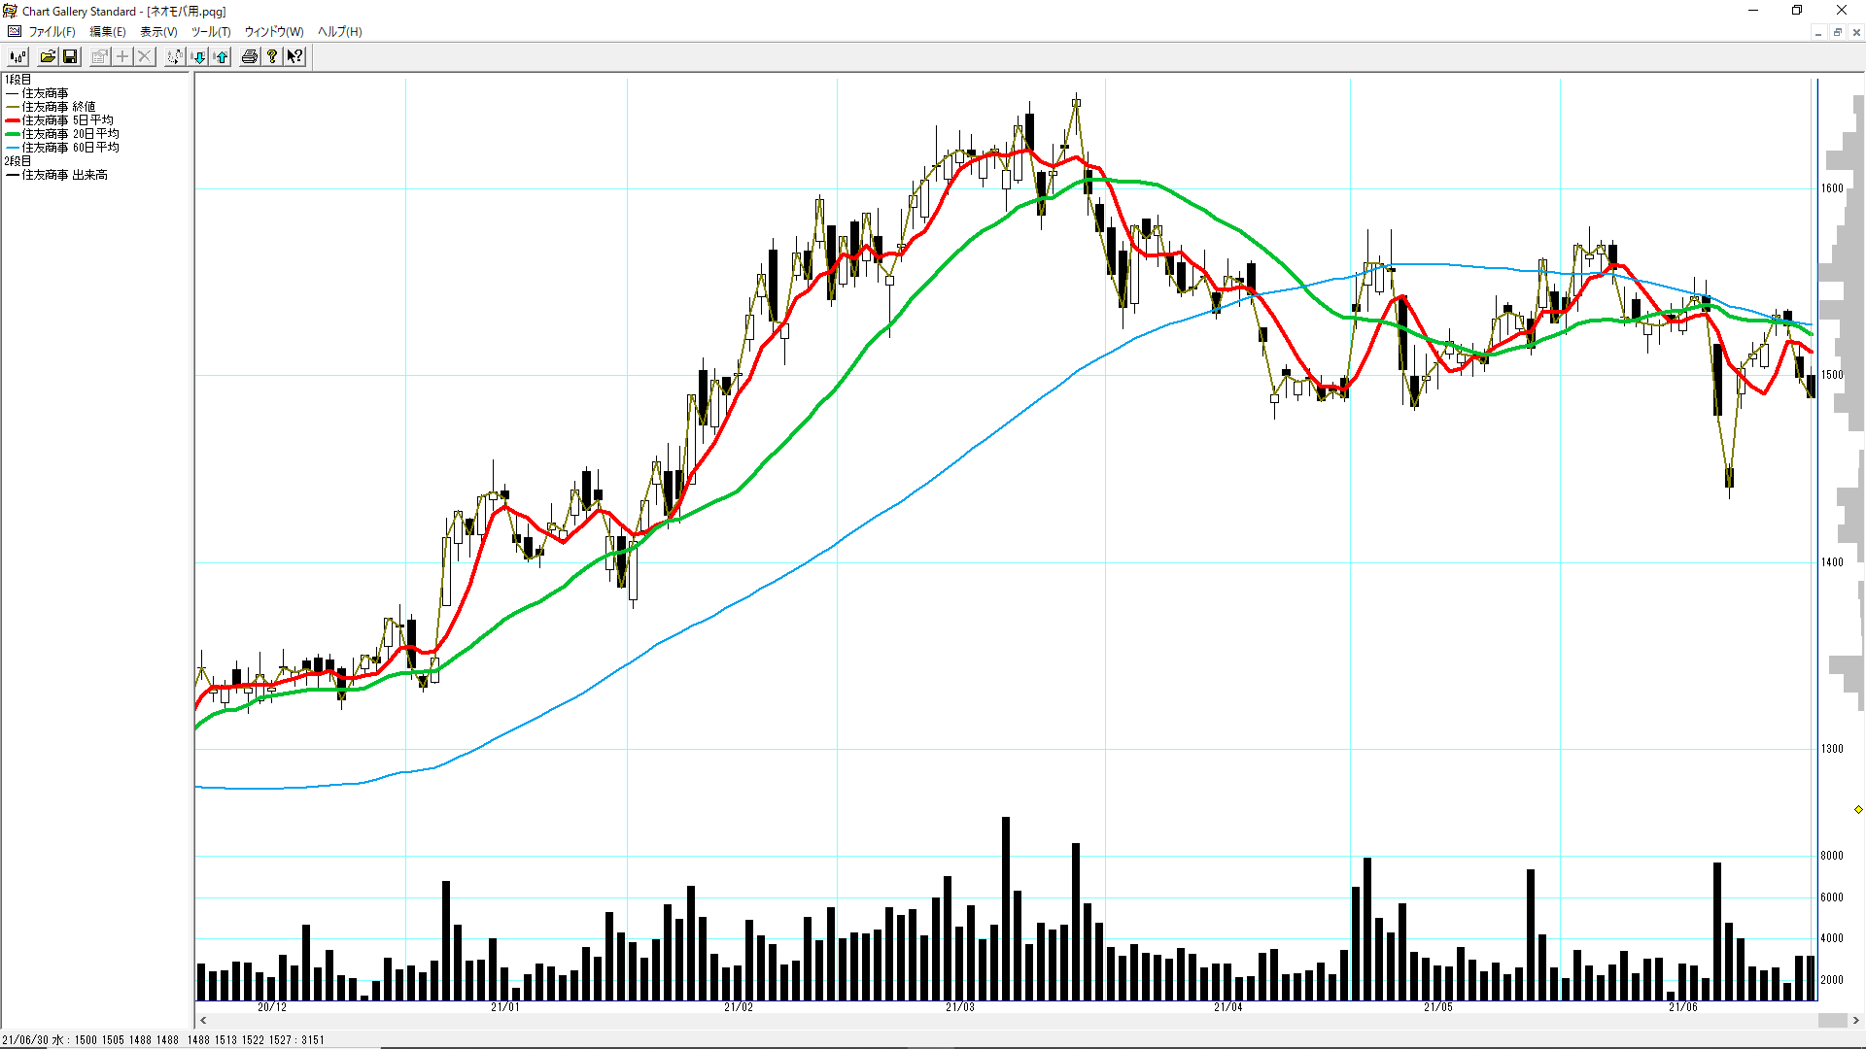
Task: Save using the floppy disk icon
Action: 70,56
